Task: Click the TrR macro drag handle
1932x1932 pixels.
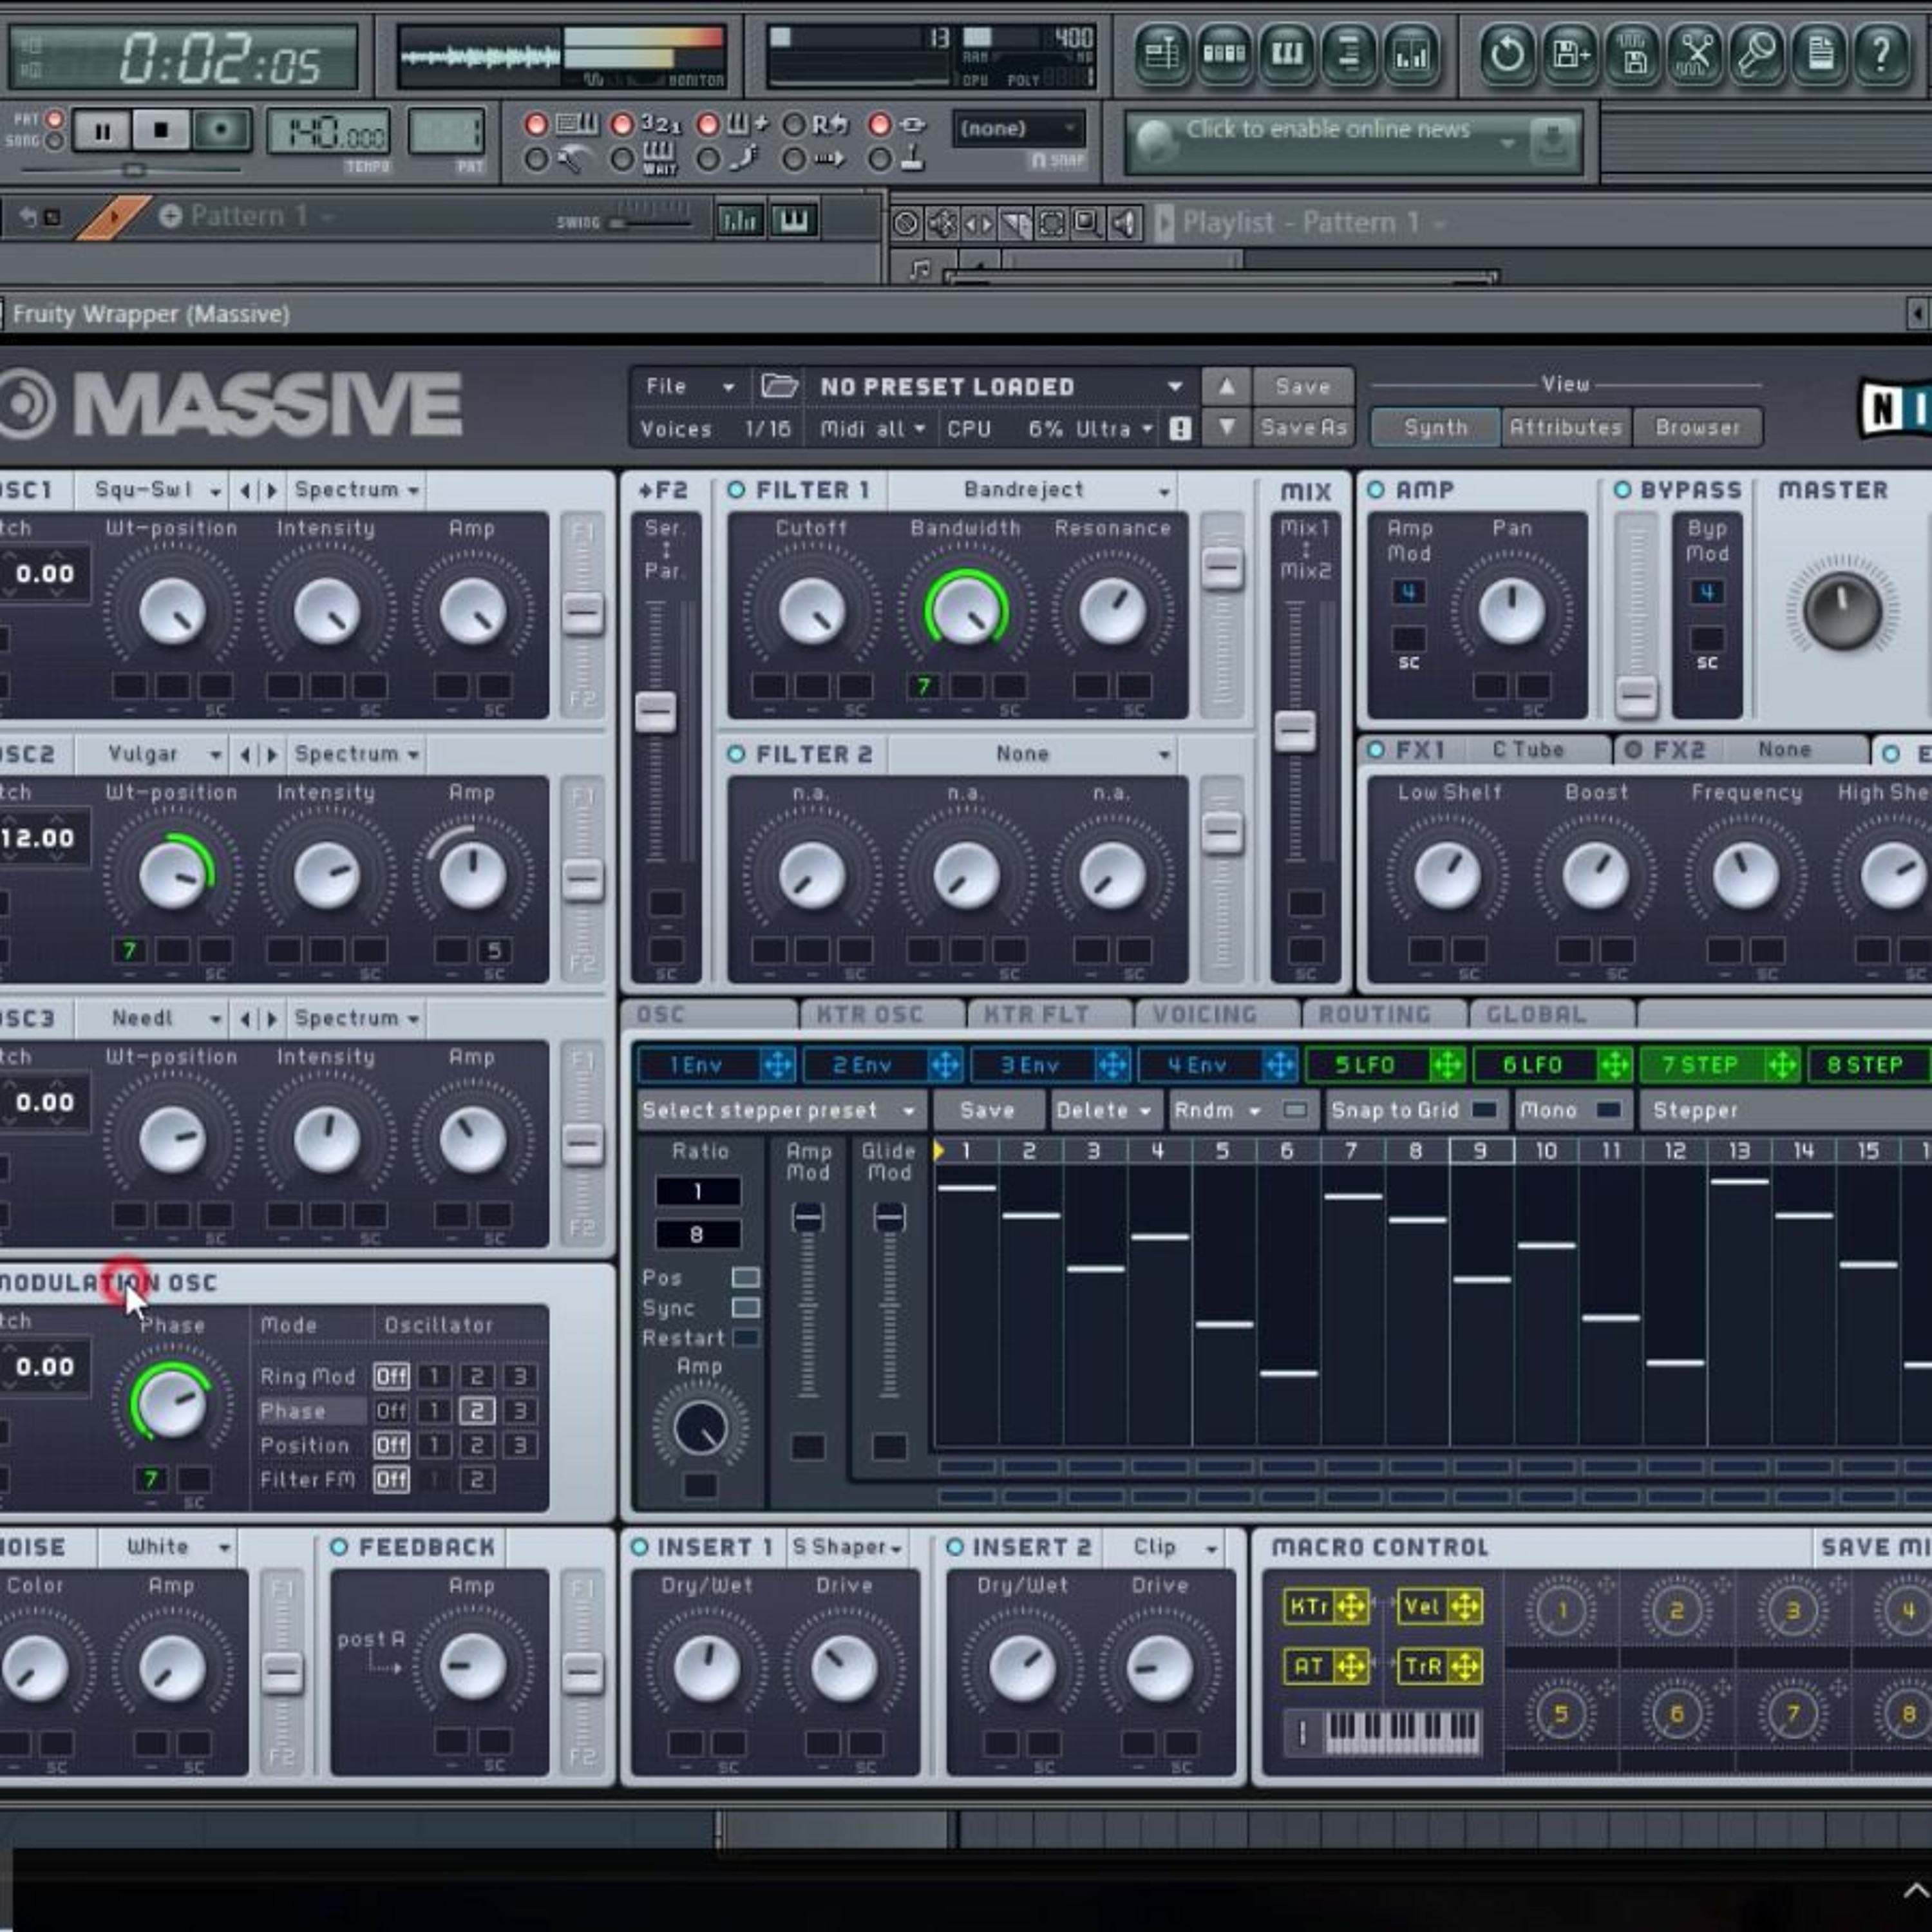Action: tap(1465, 1667)
